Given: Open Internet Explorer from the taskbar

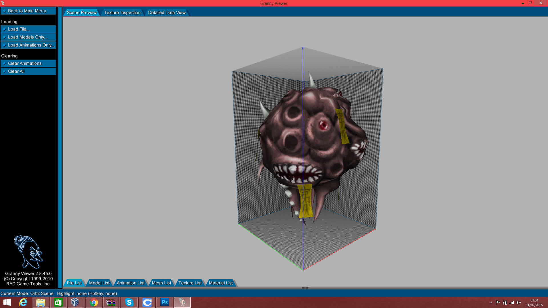Looking at the screenshot, I should click(23, 302).
